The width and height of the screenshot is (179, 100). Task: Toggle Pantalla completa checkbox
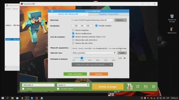pyautogui.click(x=96, y=26)
